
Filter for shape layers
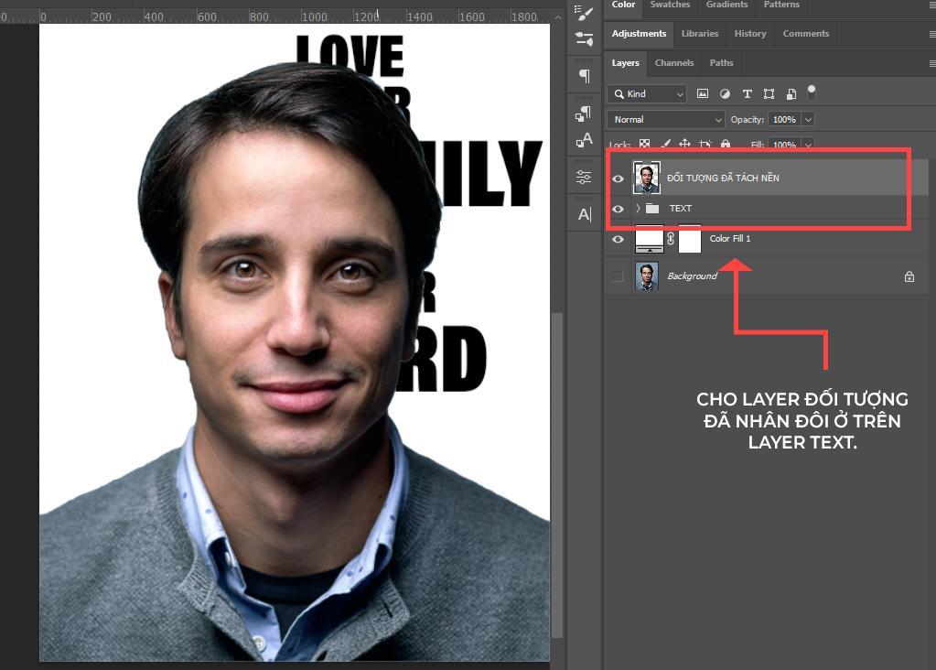coord(769,93)
